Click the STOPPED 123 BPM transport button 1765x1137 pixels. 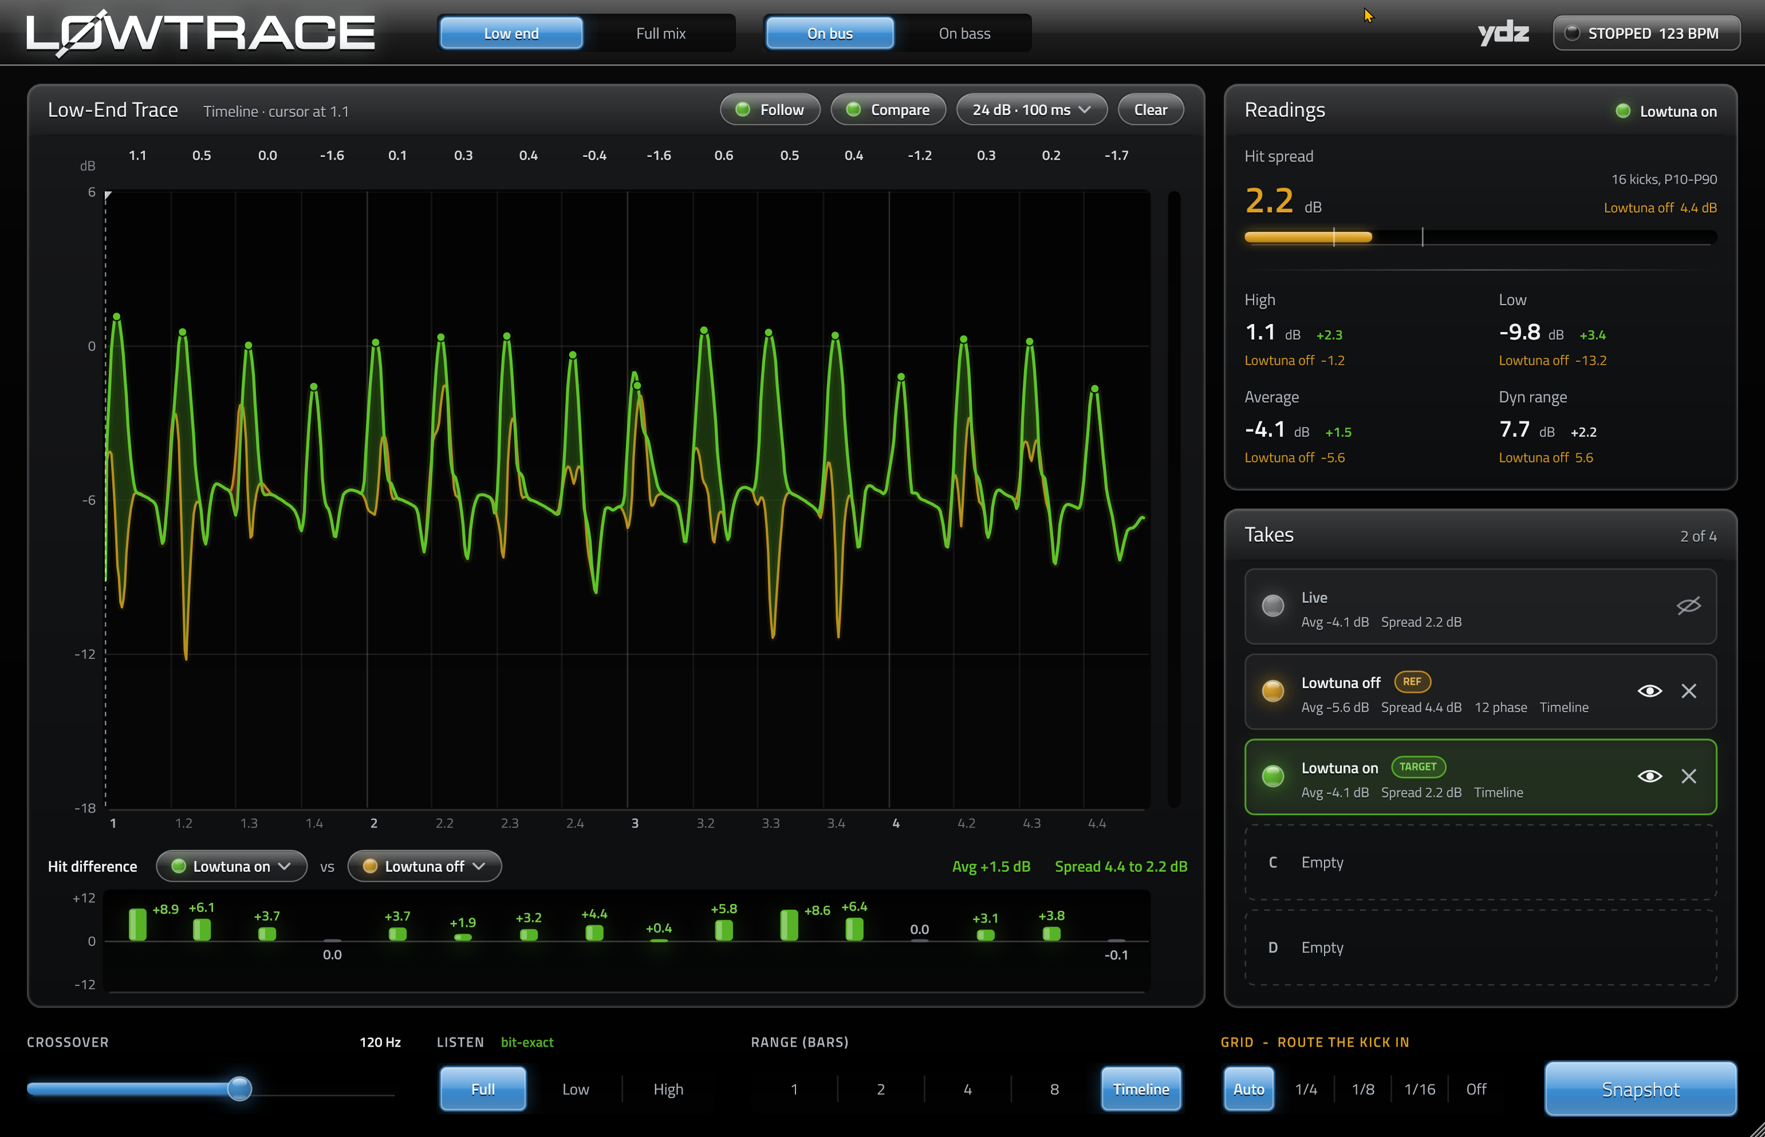[1646, 33]
